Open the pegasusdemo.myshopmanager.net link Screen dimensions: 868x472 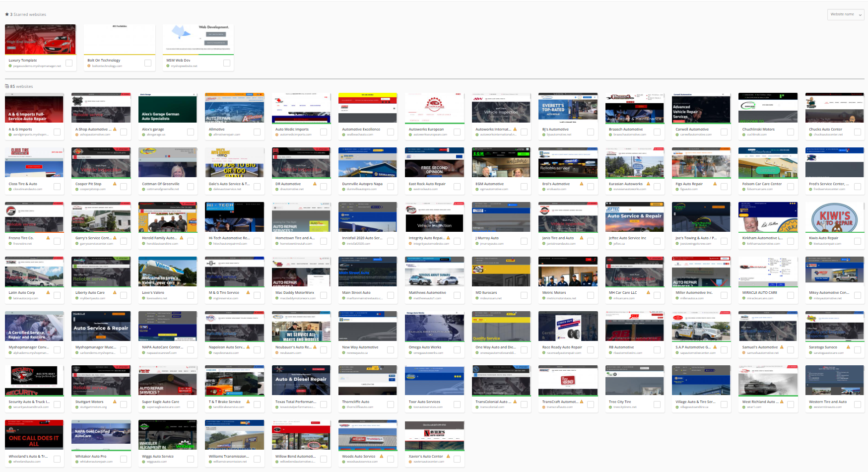[x=37, y=66]
